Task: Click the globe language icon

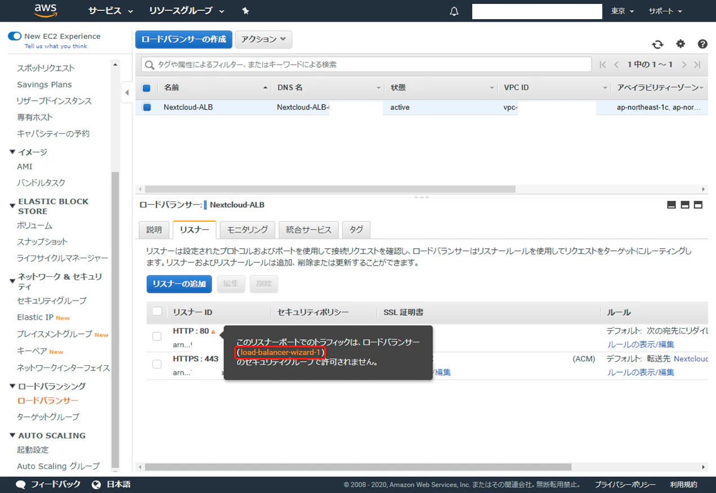Action: [x=96, y=485]
